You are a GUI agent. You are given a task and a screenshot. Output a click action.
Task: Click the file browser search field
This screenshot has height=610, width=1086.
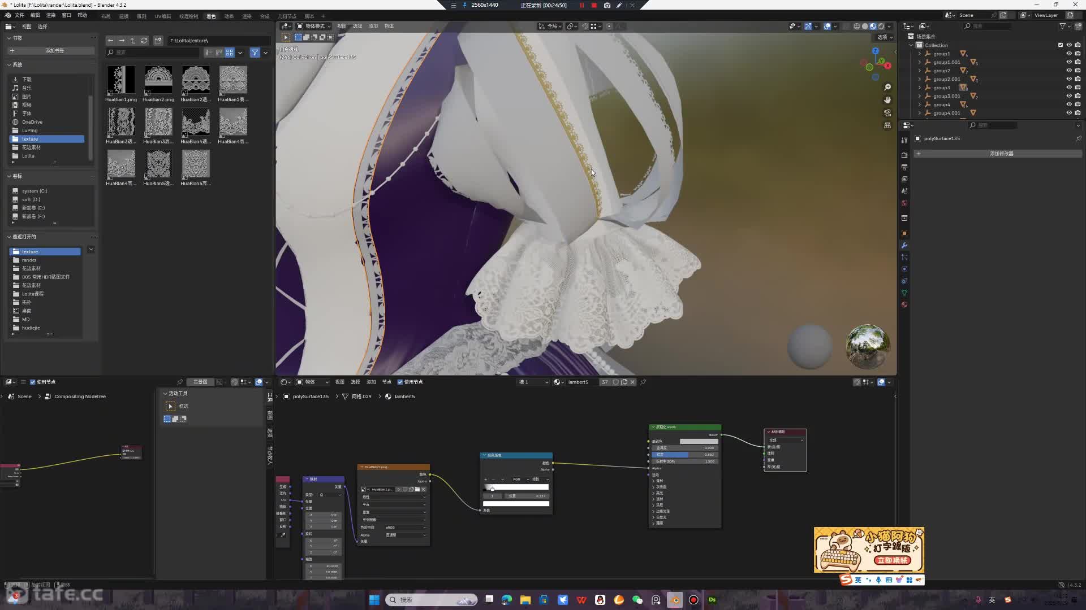(x=153, y=53)
